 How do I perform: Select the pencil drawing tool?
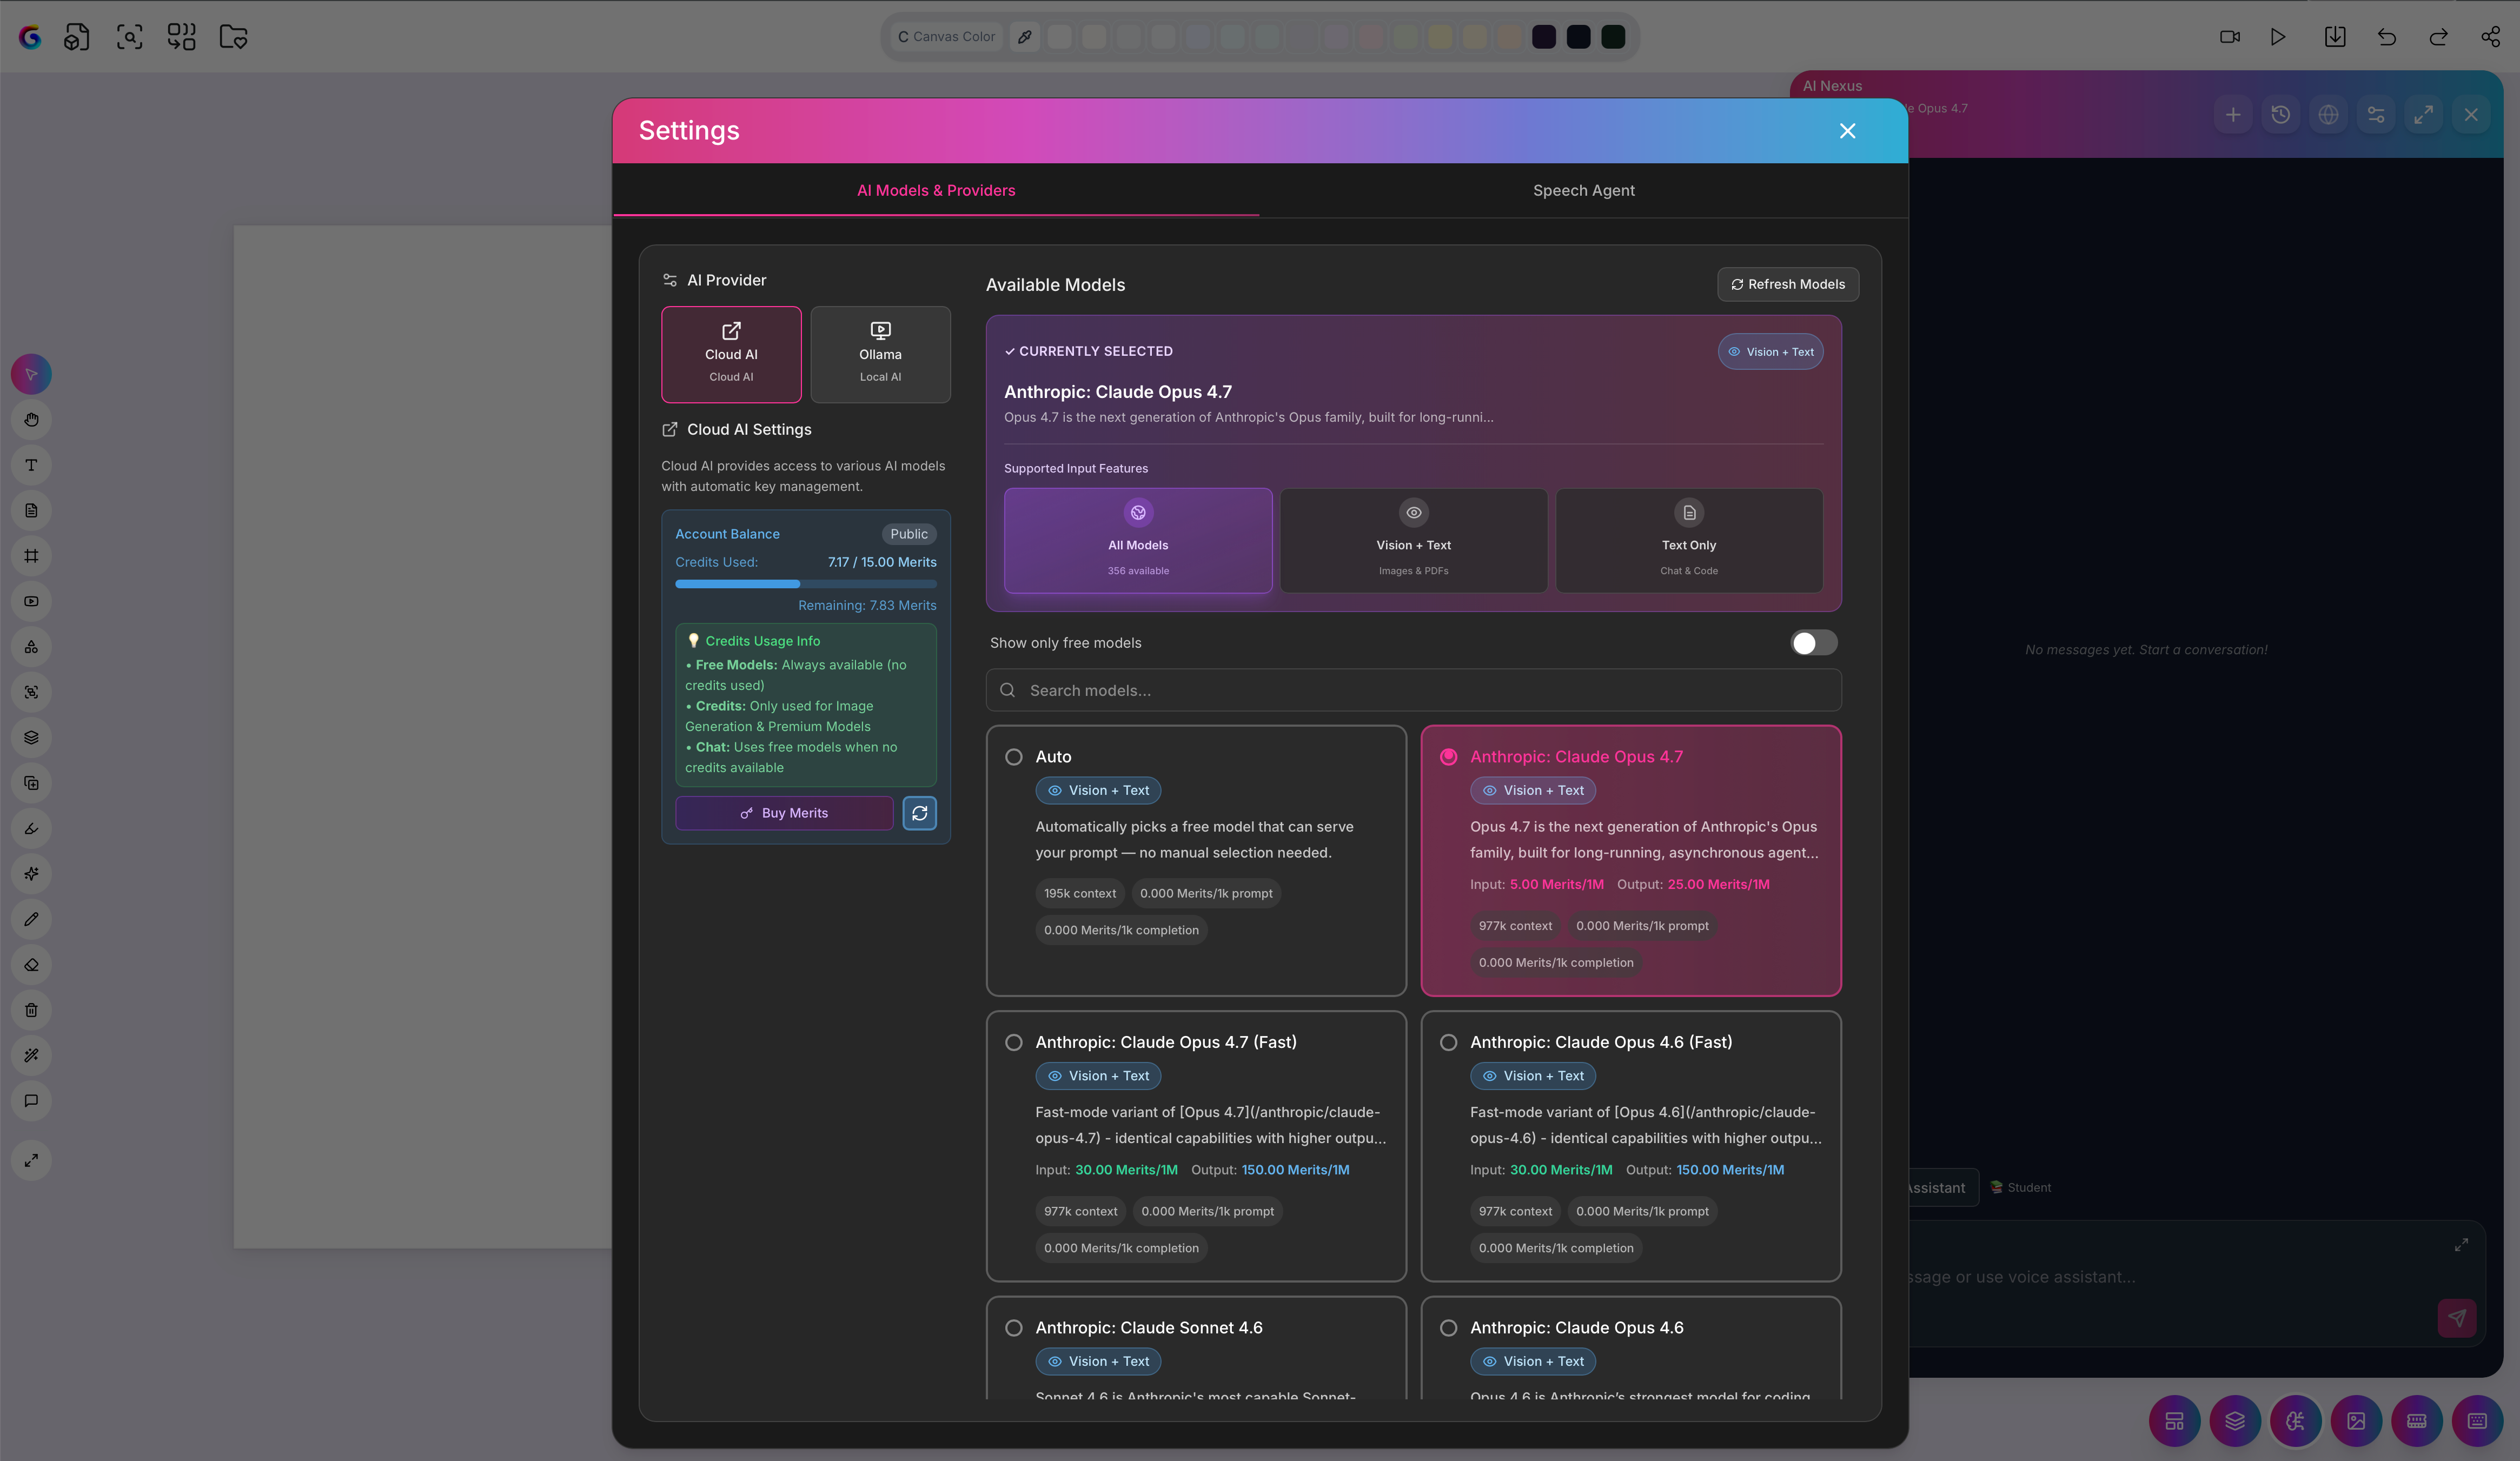tap(31, 919)
